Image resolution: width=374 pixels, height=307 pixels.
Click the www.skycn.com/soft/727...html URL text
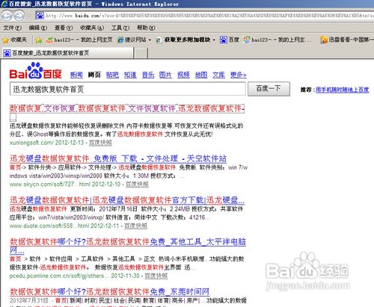coord(50,184)
